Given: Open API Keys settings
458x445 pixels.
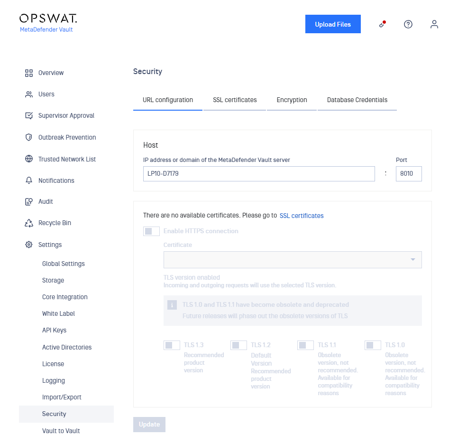Looking at the screenshot, I should pos(54,331).
